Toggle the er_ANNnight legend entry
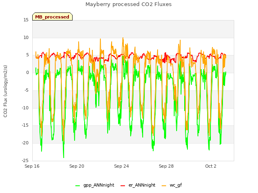 [x=138, y=185]
